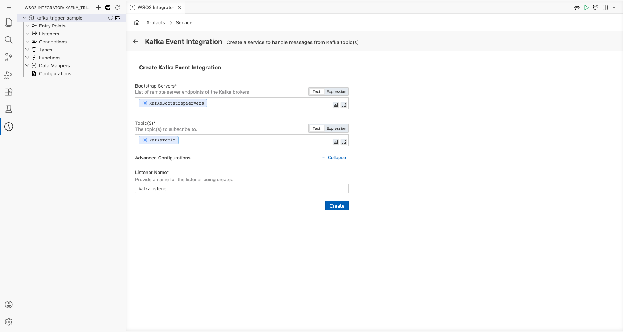Open the more actions ellipsis menu
Image resolution: width=623 pixels, height=332 pixels.
[x=615, y=8]
